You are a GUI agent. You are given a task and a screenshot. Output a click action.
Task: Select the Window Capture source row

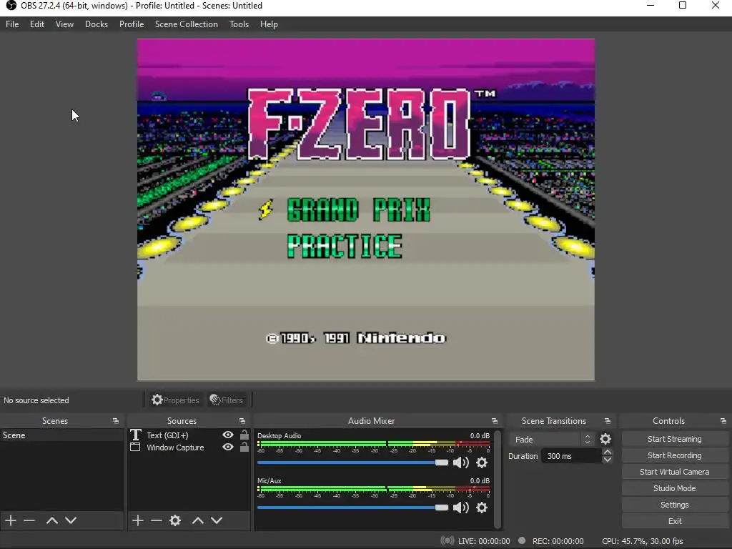tap(189, 447)
